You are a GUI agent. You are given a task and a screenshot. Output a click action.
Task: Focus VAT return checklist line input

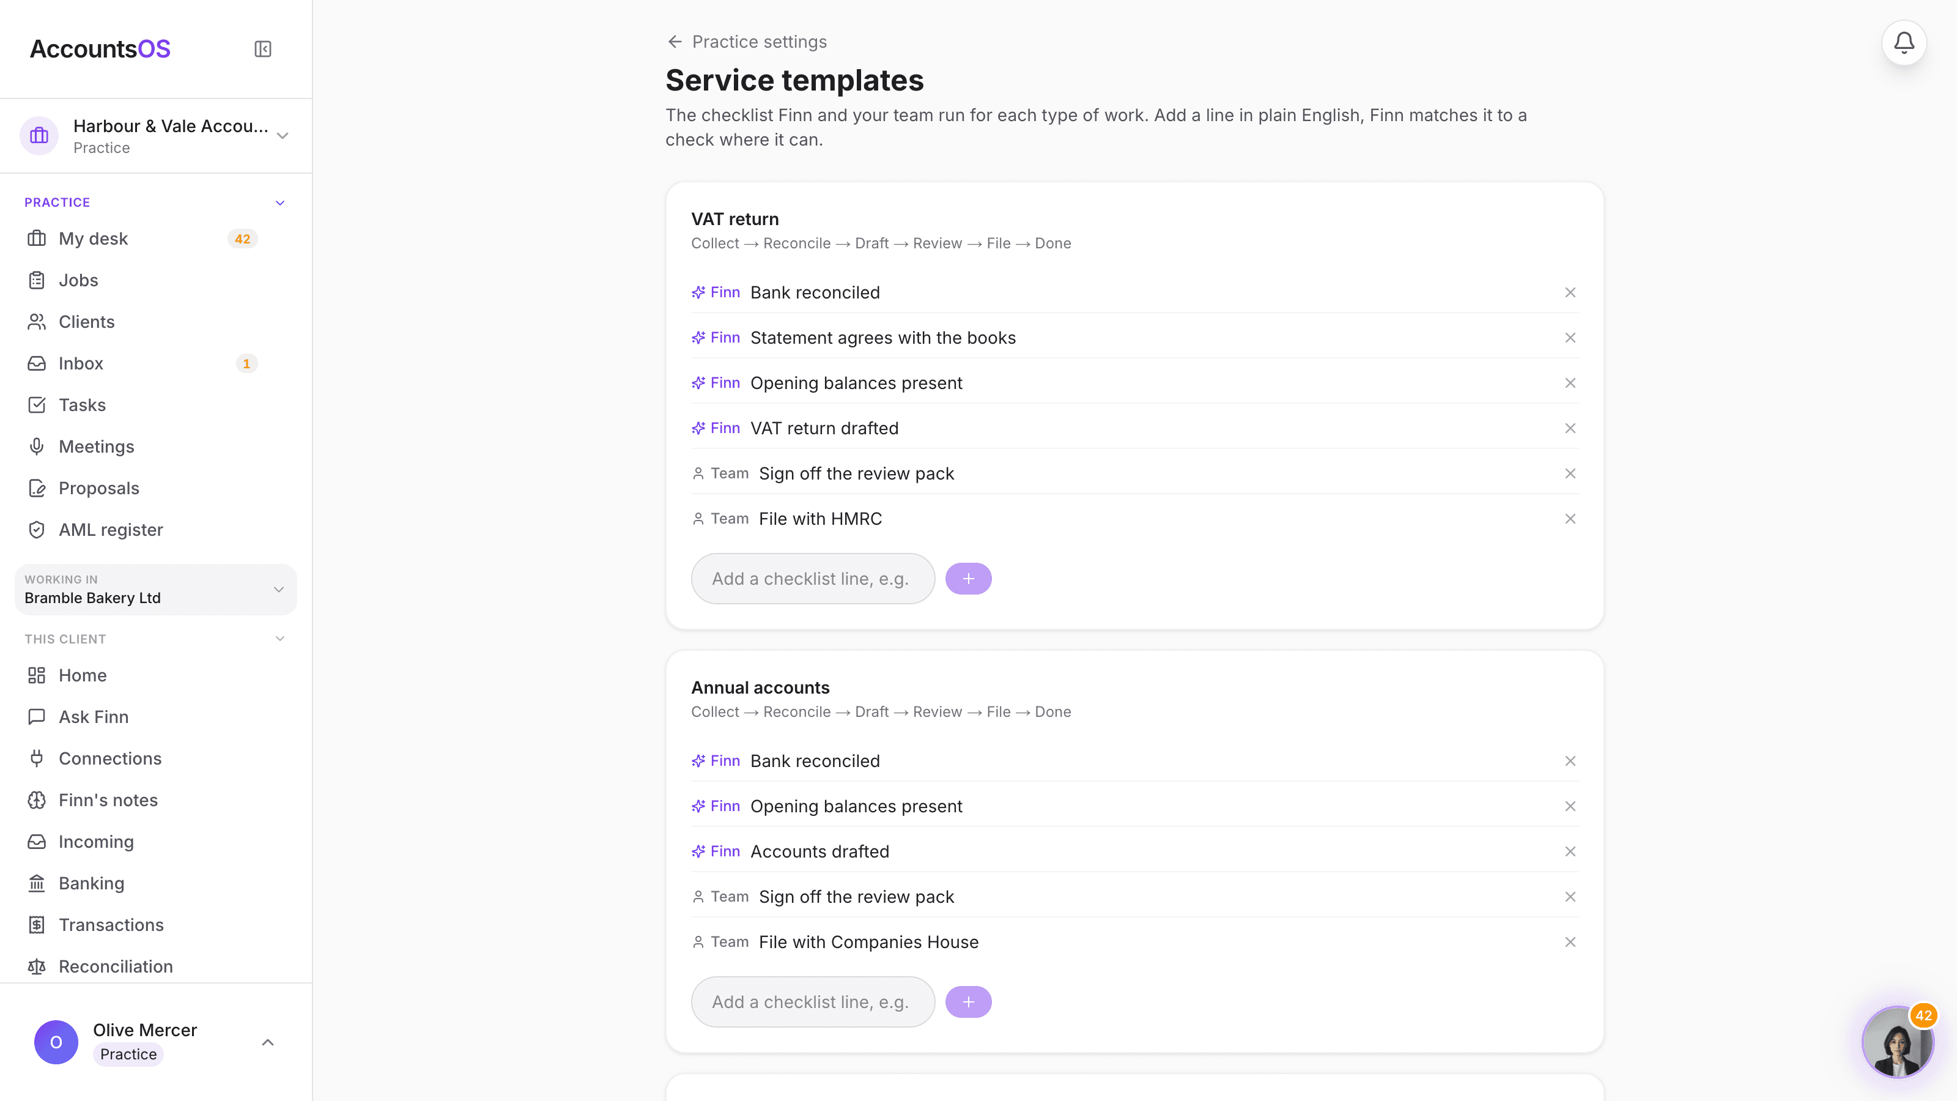pos(813,579)
